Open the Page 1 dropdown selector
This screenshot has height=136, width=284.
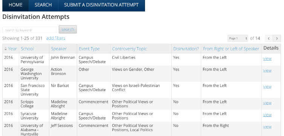pyautogui.click(x=238, y=38)
